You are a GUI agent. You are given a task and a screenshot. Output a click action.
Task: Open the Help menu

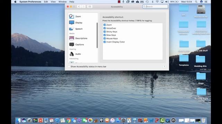click(72, 2)
